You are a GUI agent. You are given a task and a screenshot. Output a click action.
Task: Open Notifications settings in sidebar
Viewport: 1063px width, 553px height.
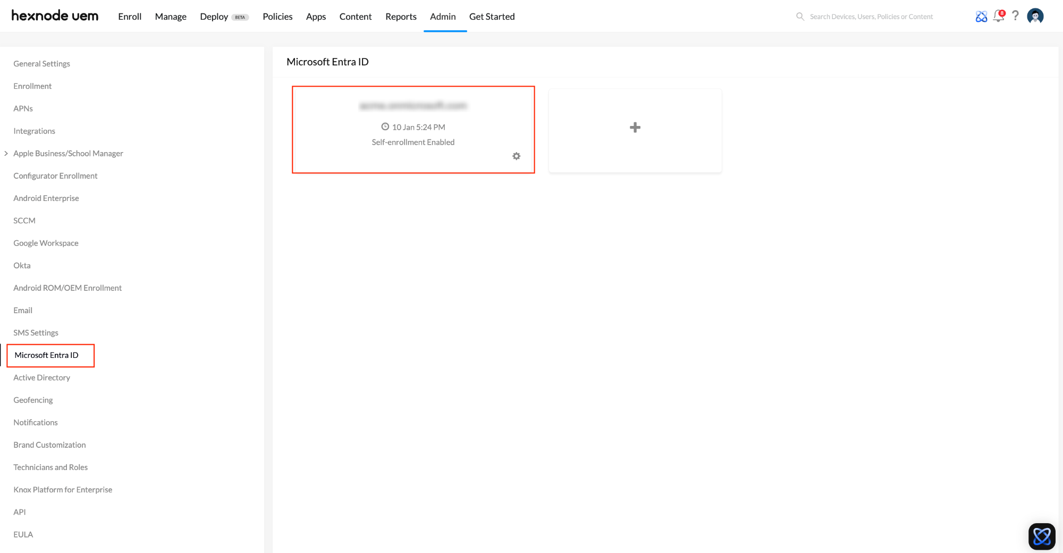(x=36, y=422)
